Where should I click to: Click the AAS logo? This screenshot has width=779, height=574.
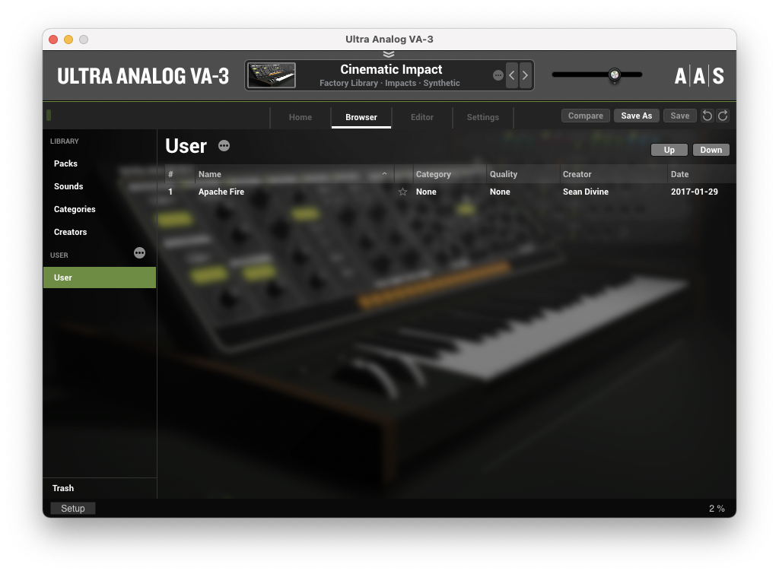[x=699, y=76]
